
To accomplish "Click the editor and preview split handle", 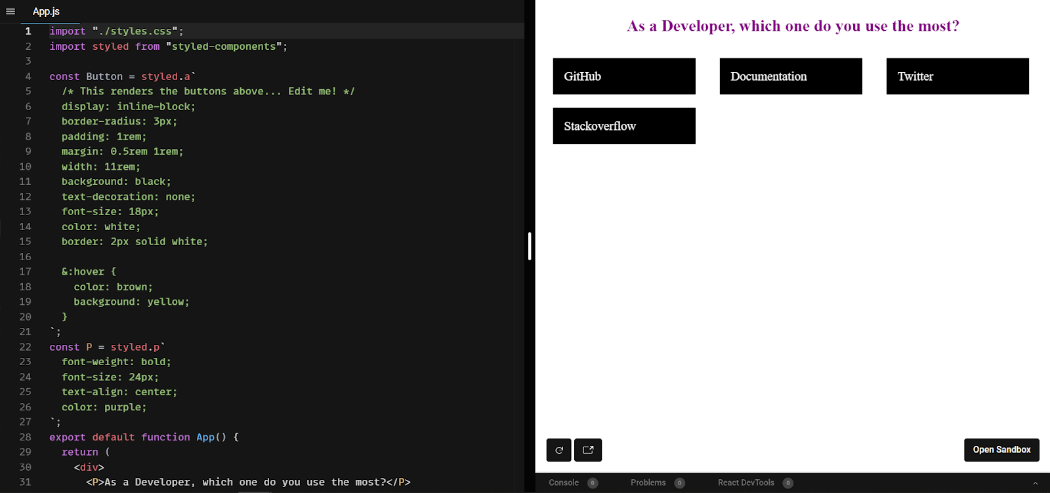I will [x=530, y=246].
